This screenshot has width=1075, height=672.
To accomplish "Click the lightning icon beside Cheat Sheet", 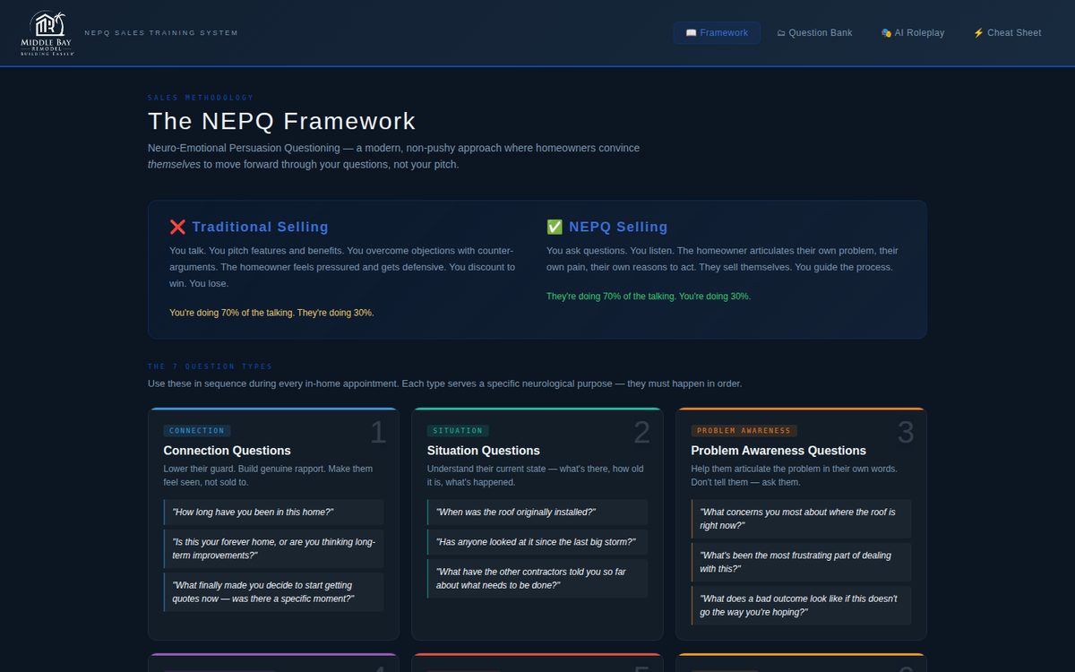I will (978, 33).
